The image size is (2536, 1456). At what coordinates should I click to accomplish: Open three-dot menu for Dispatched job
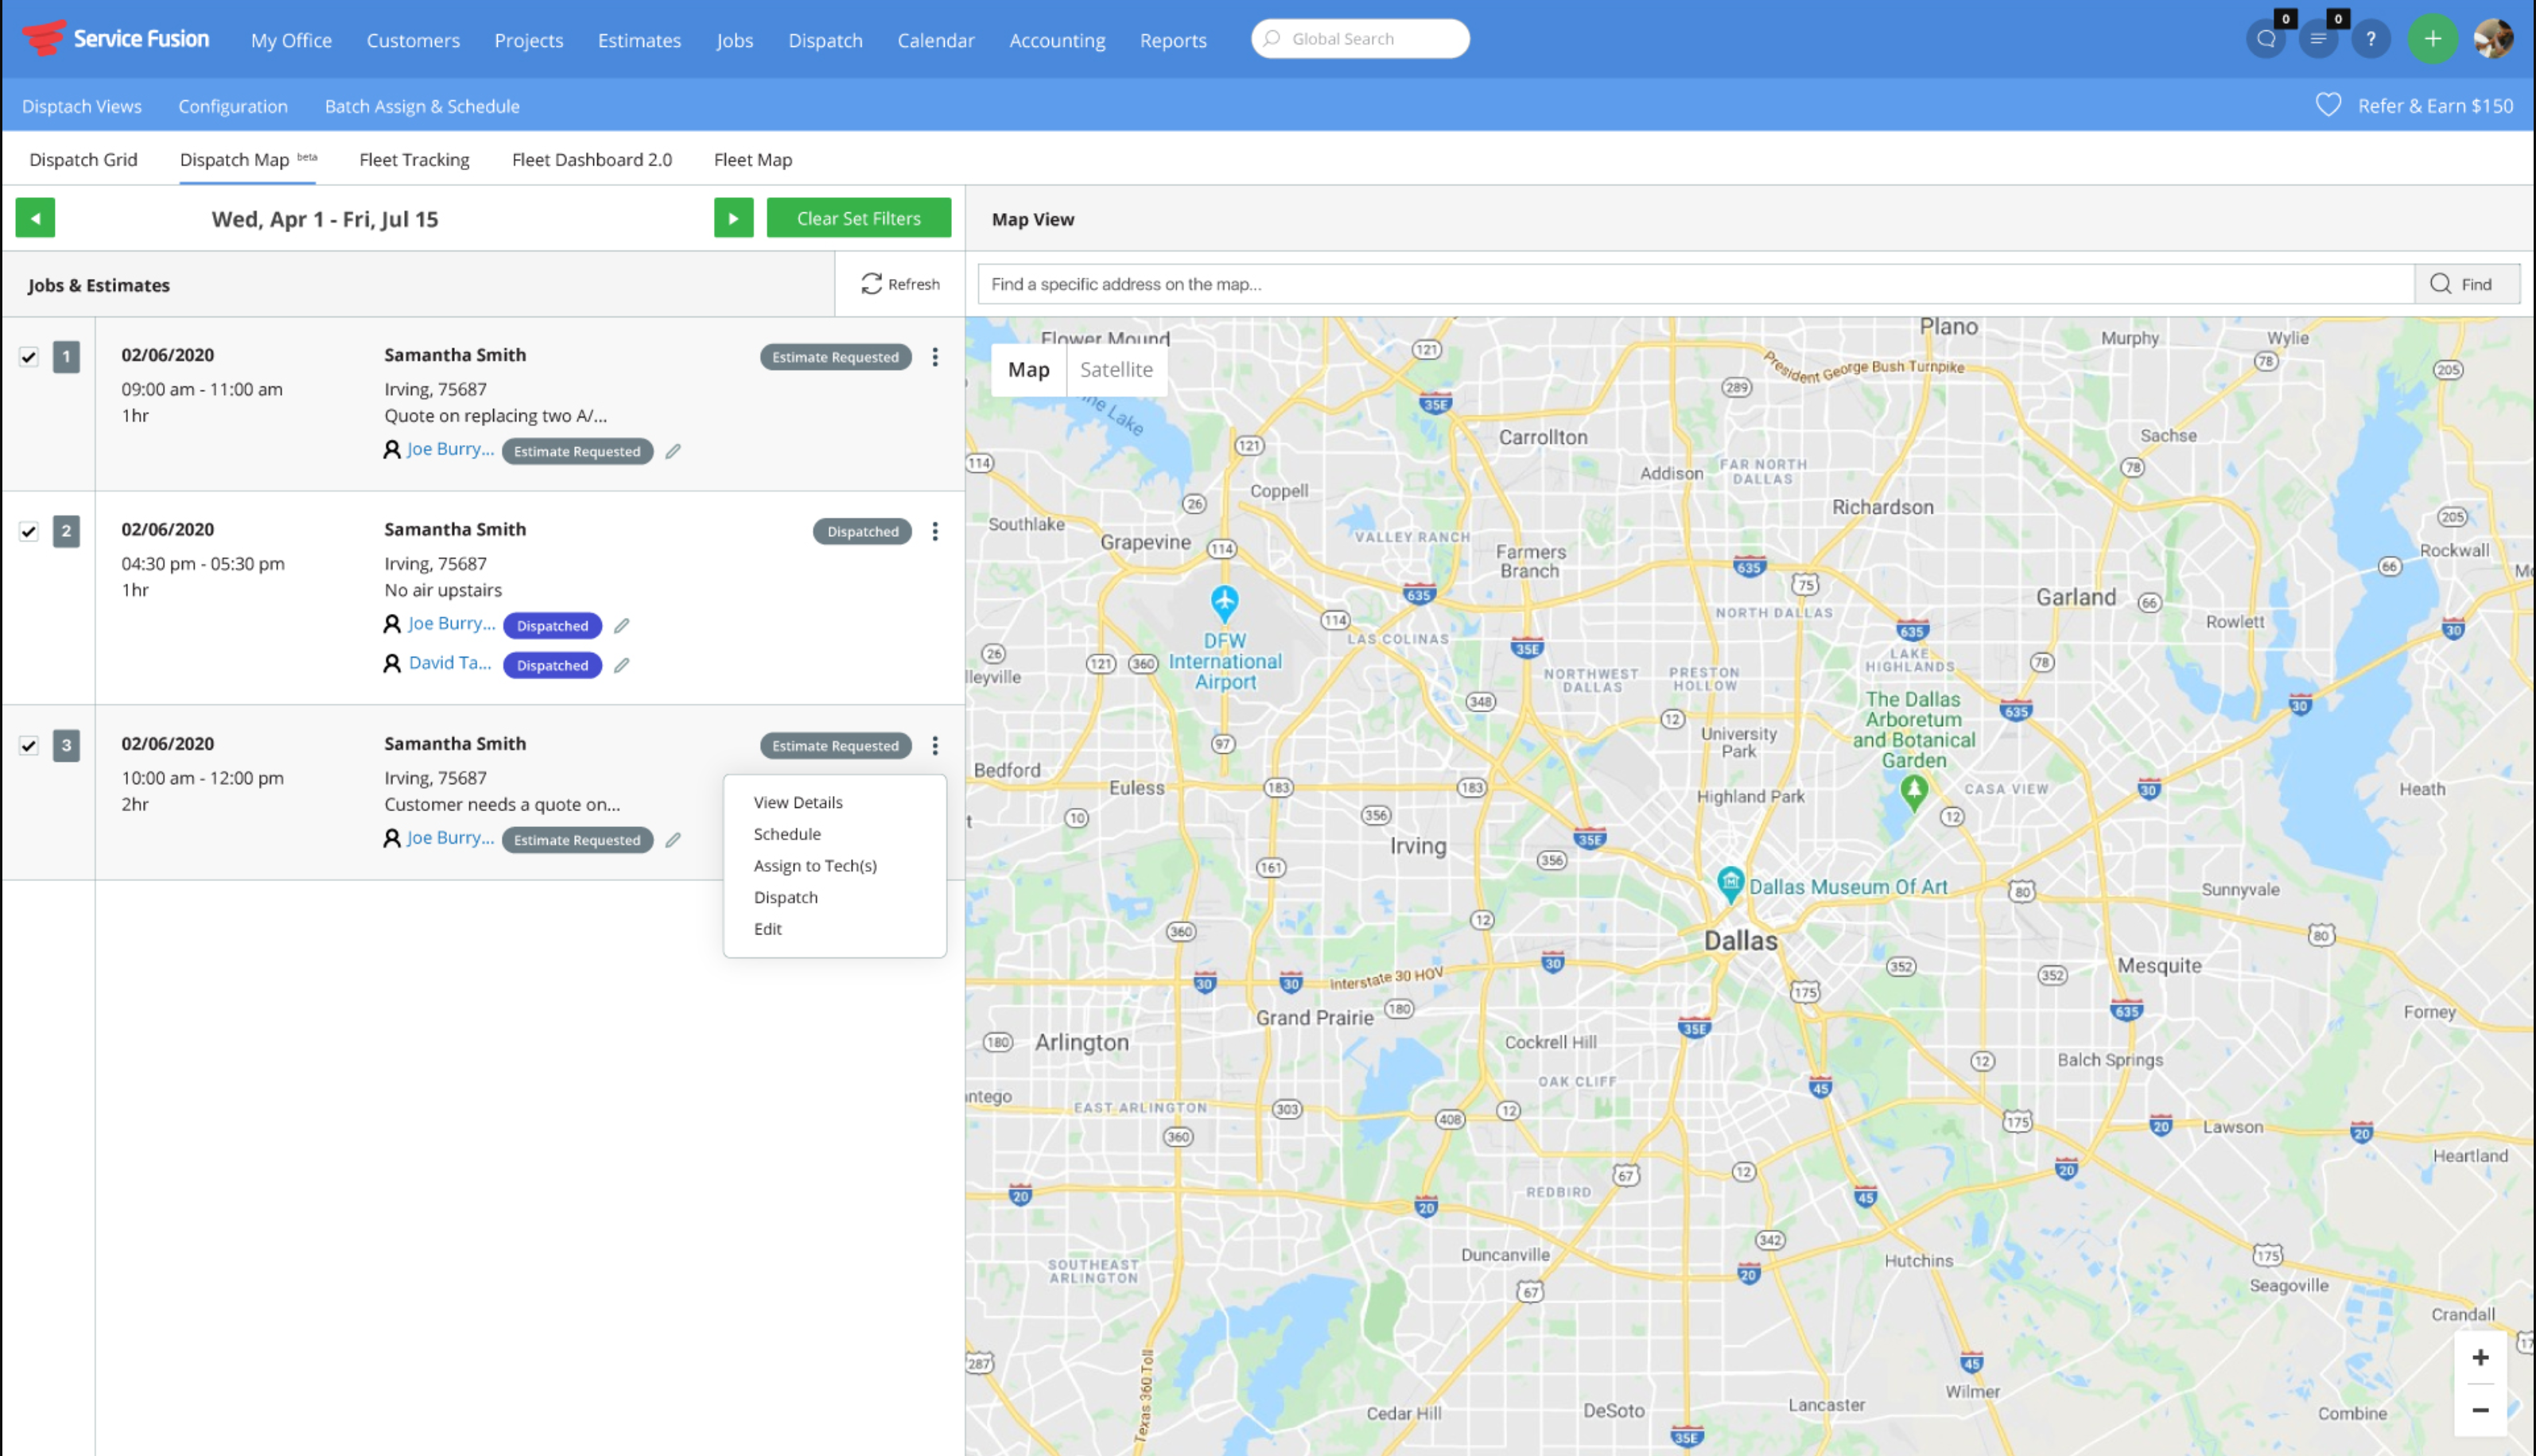935,531
